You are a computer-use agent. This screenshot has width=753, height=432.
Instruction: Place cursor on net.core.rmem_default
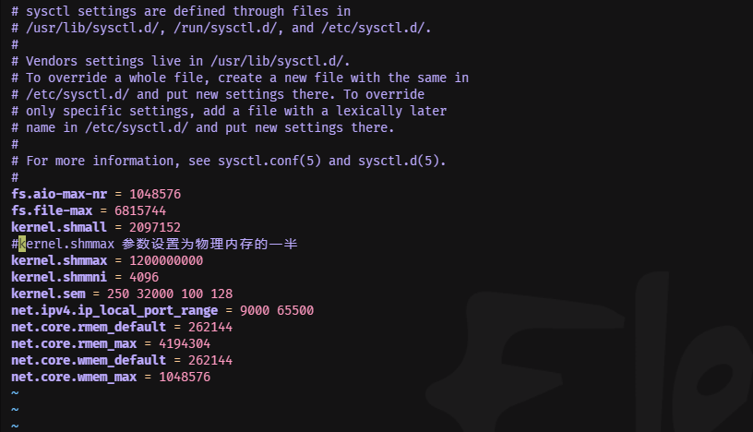point(89,328)
